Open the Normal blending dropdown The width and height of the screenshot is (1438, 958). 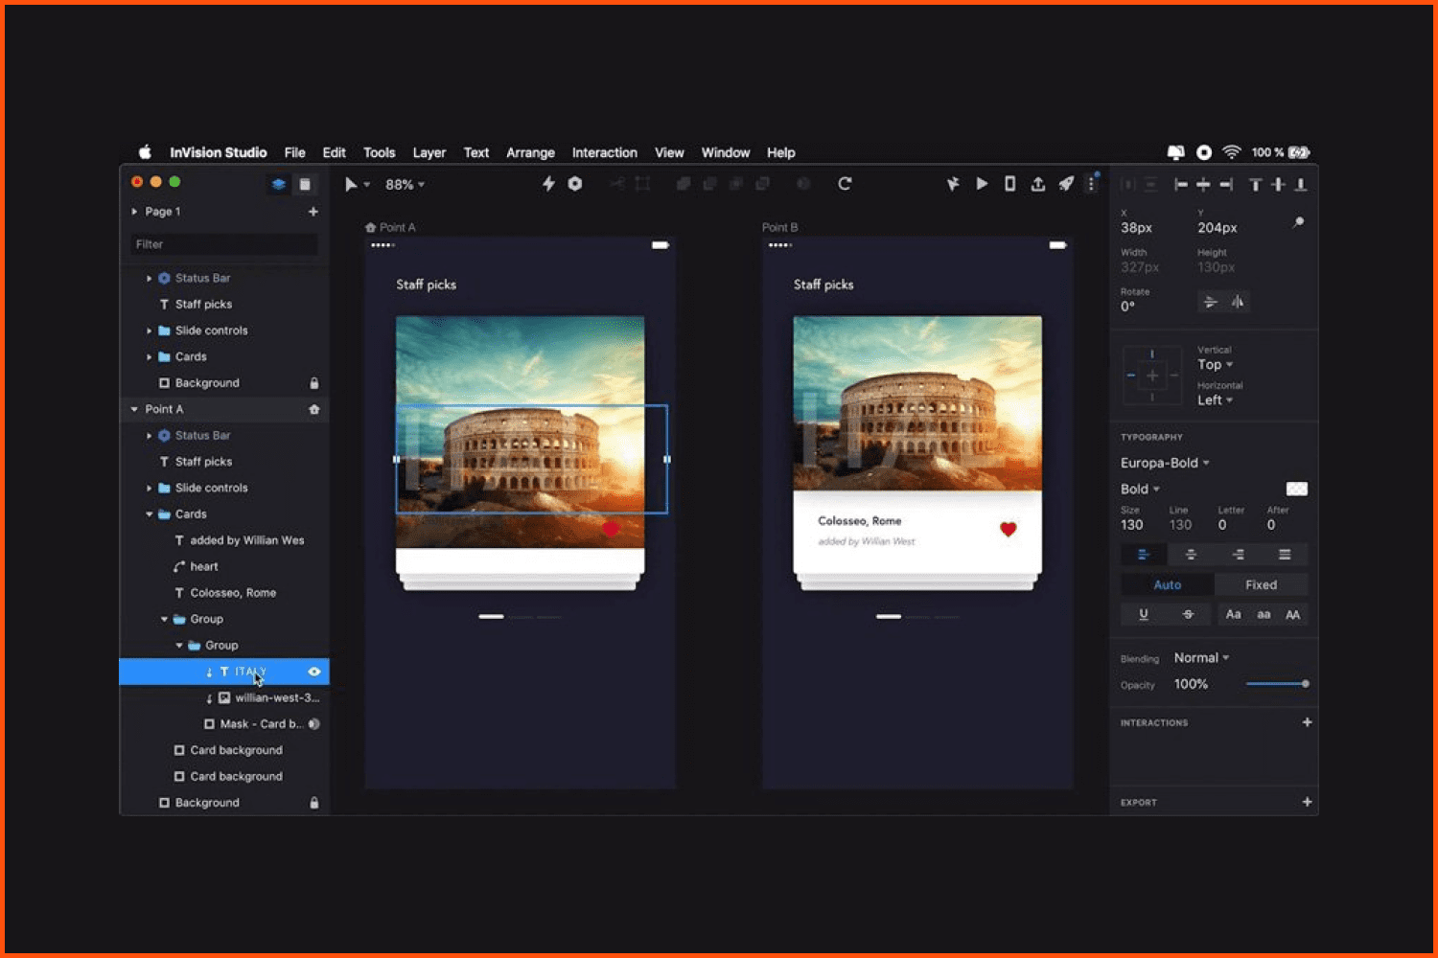click(x=1201, y=658)
